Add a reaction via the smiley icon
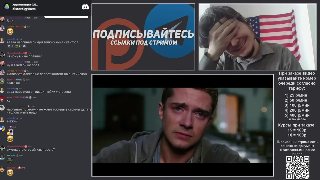 24,46
